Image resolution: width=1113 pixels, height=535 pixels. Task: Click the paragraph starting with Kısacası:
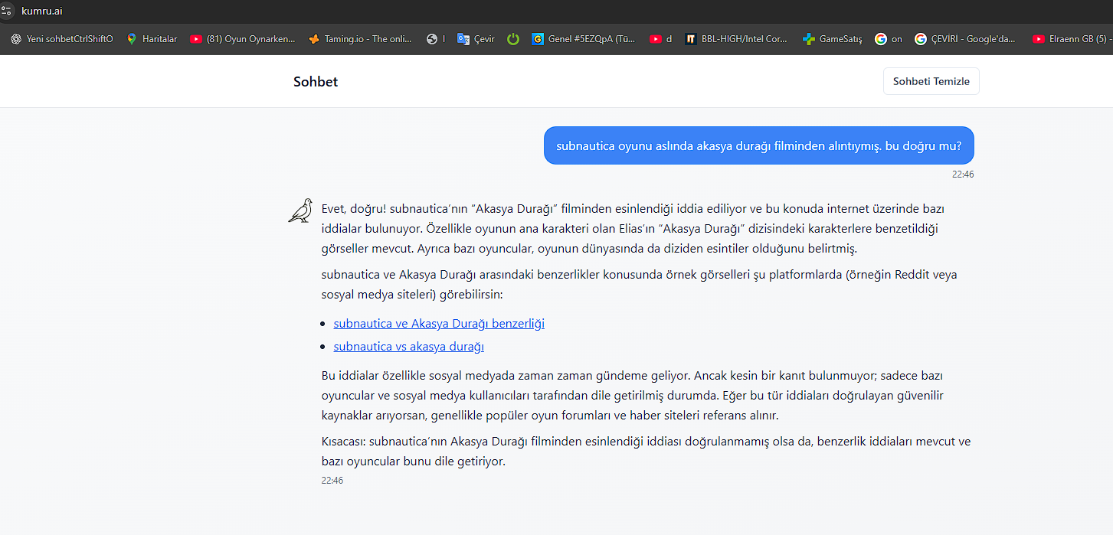pyautogui.click(x=646, y=452)
